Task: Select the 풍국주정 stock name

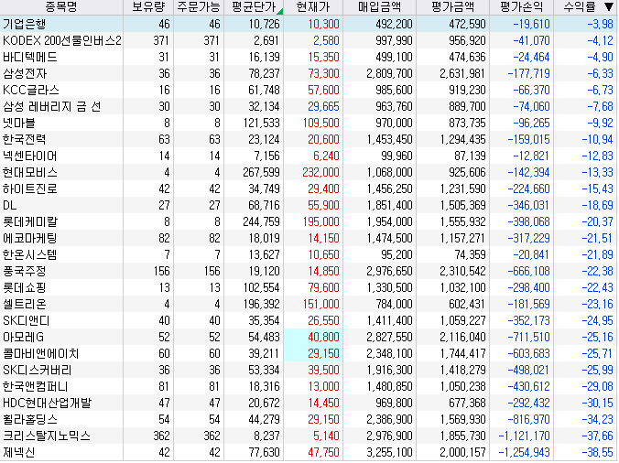Action: (24, 272)
